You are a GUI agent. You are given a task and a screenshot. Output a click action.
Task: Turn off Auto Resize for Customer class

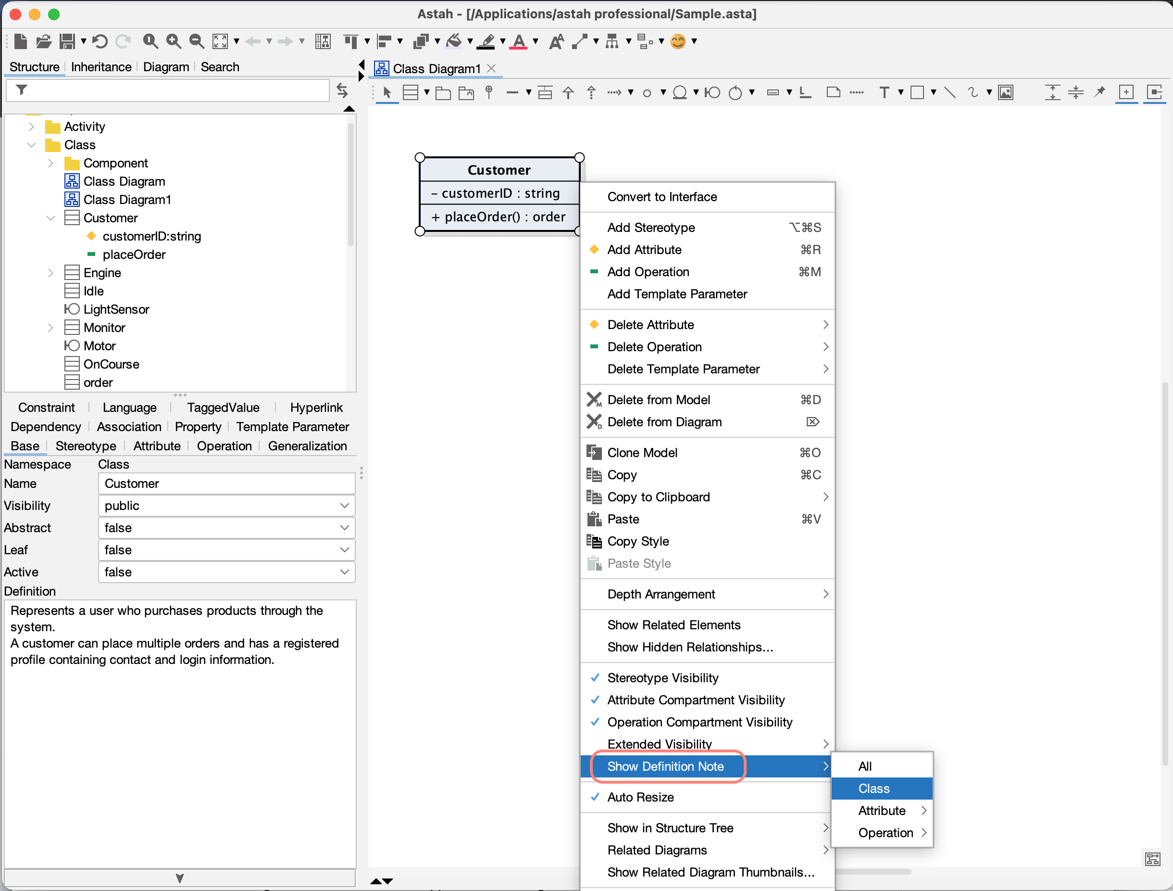640,797
